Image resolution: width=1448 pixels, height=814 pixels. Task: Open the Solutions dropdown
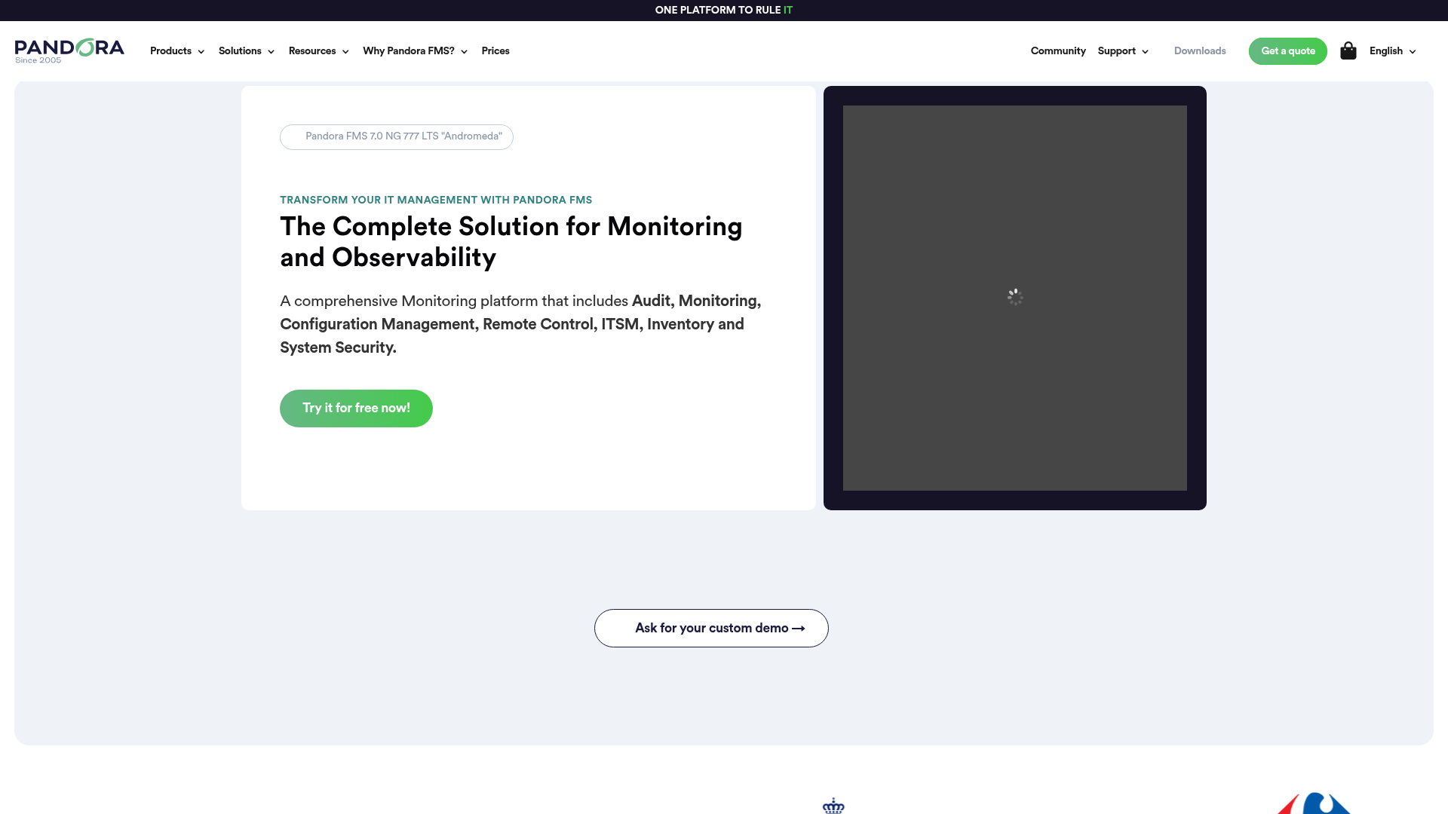tap(246, 50)
